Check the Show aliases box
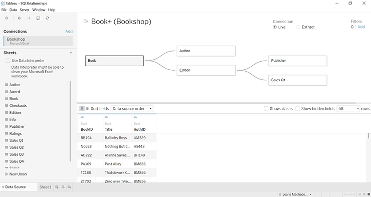The width and height of the screenshot is (371, 197). point(266,109)
